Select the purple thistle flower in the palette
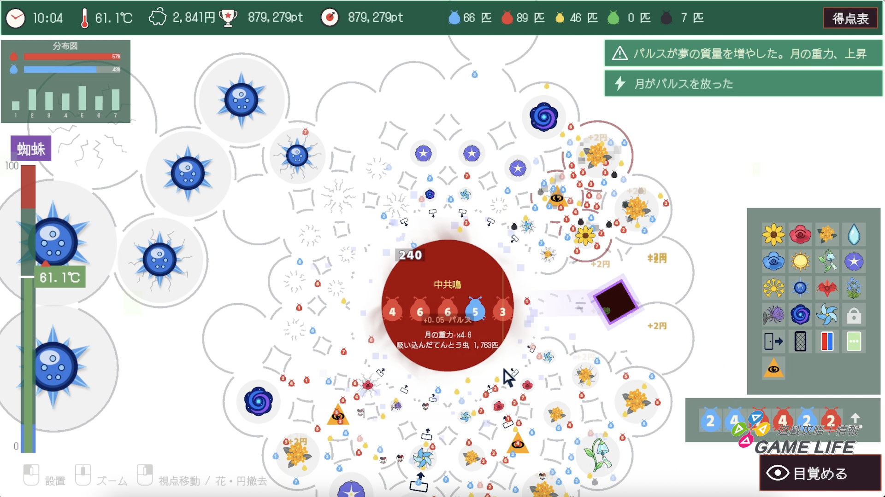The height and width of the screenshot is (497, 885). click(773, 315)
